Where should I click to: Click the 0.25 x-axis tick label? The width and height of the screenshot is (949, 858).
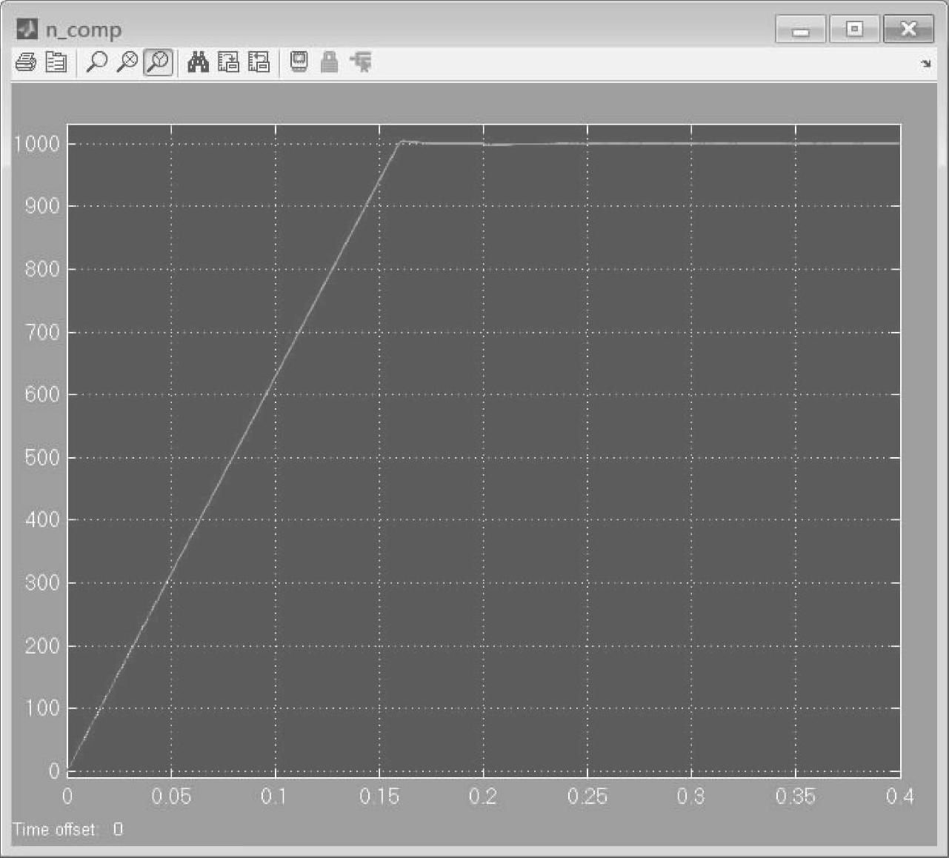(x=587, y=797)
